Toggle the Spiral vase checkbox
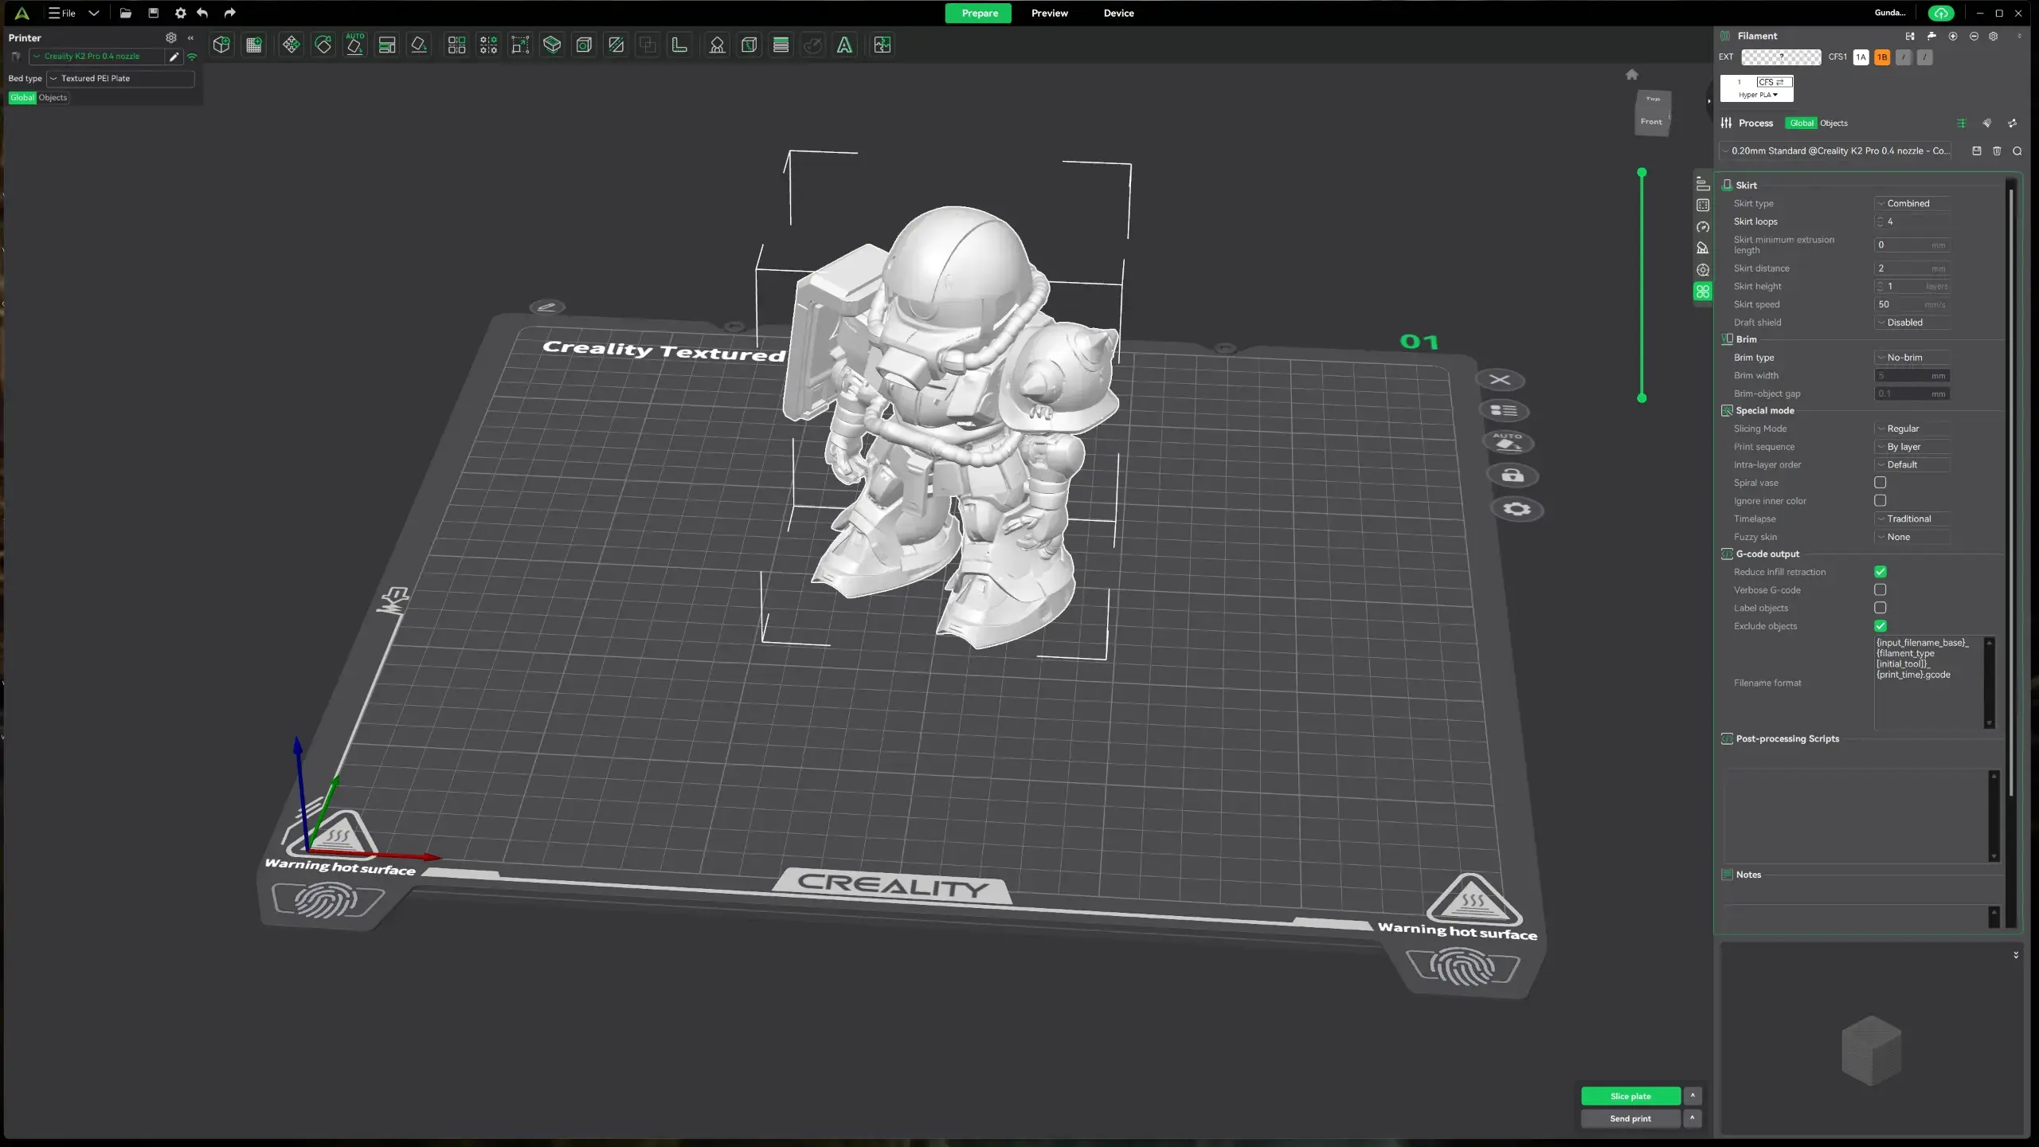This screenshot has height=1147, width=2039. [1880, 483]
